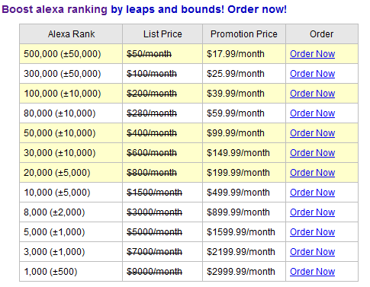Follow Order Now link in 5,000 row
370x287 pixels.
312,232
